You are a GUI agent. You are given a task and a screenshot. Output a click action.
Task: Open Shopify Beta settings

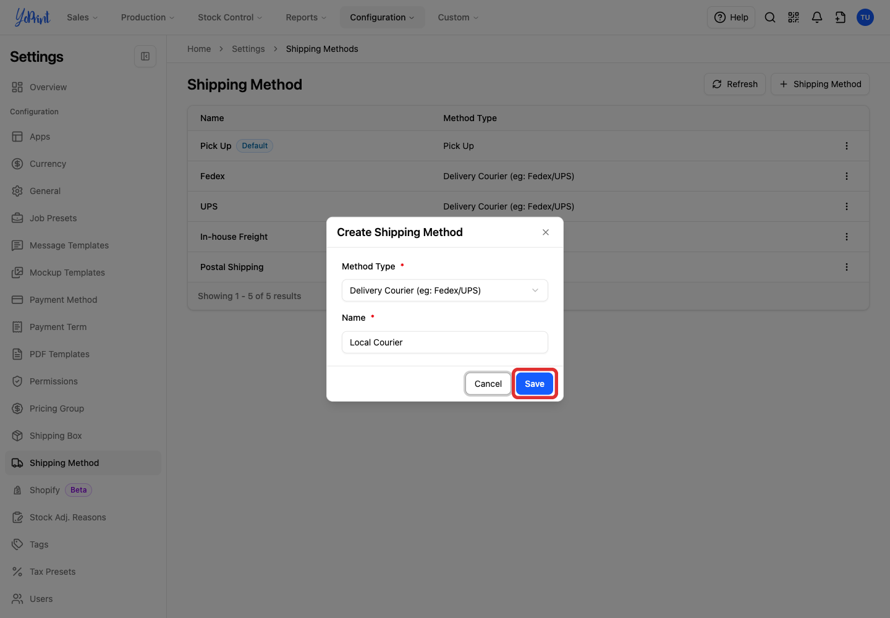click(x=83, y=490)
